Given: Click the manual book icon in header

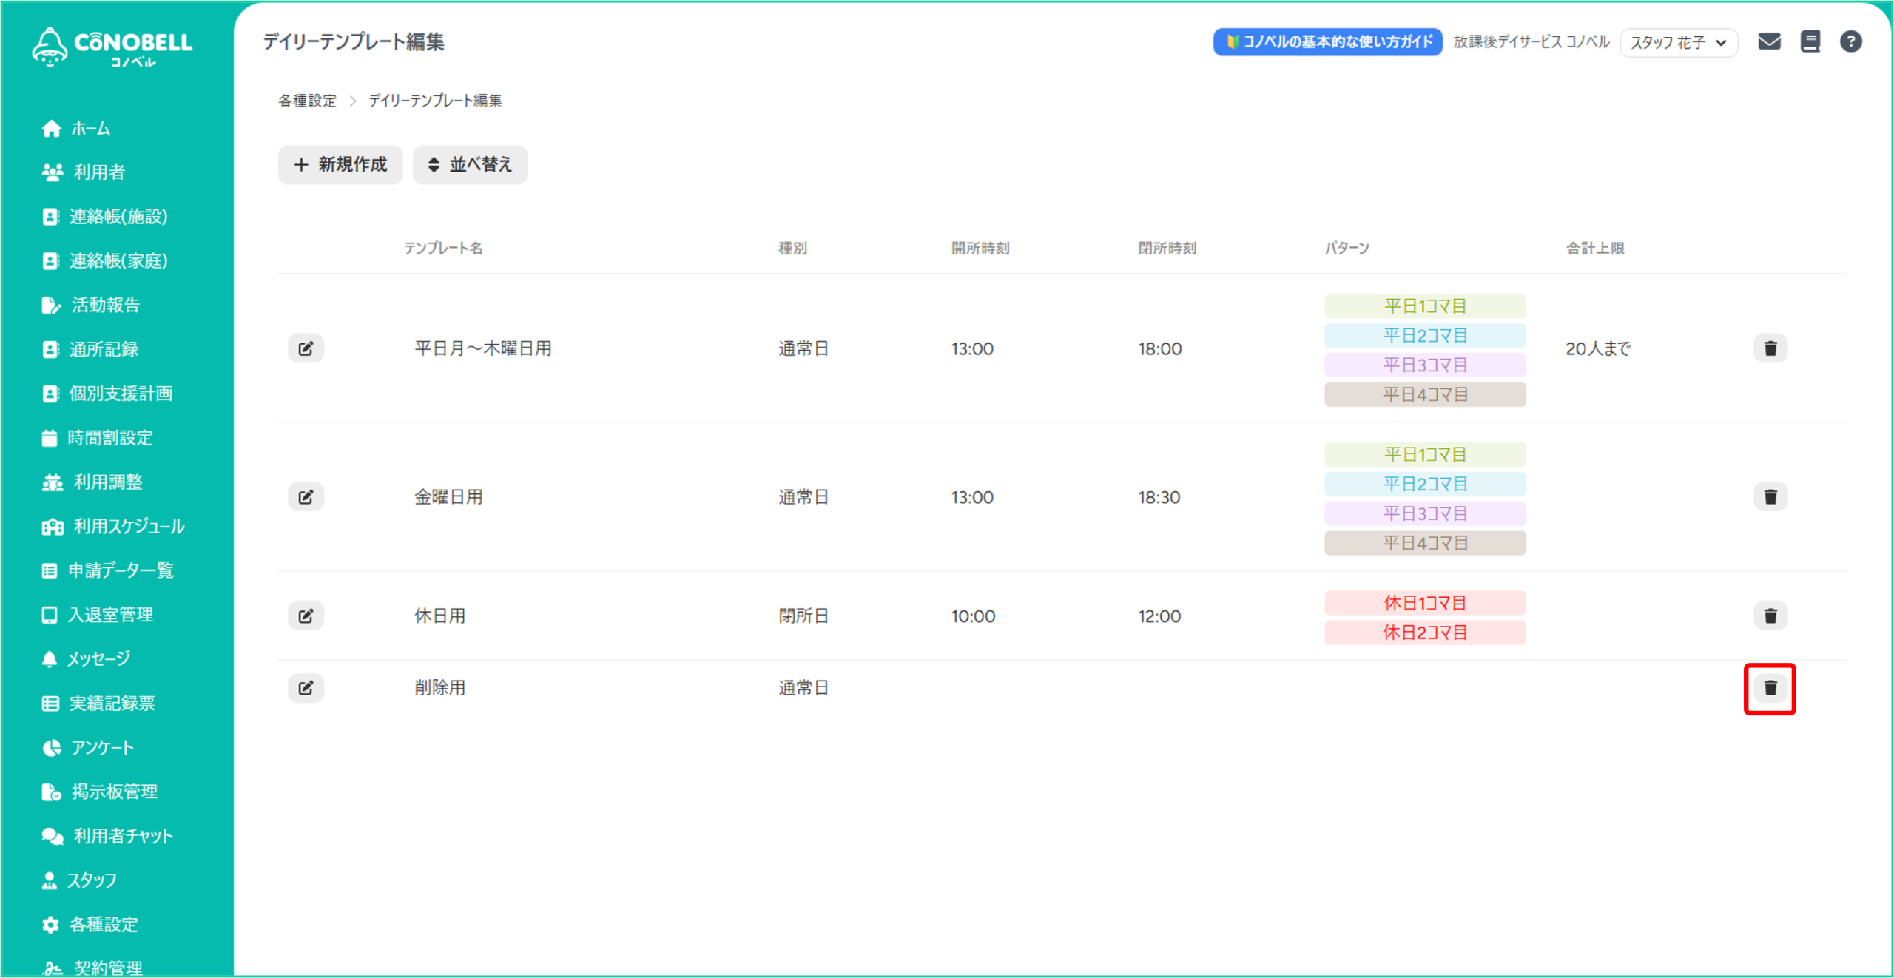Looking at the screenshot, I should click(x=1810, y=41).
